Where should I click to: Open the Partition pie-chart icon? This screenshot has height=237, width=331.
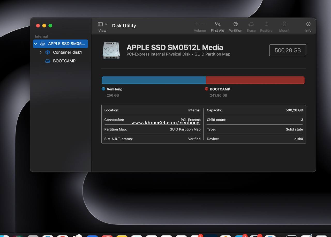(x=236, y=24)
